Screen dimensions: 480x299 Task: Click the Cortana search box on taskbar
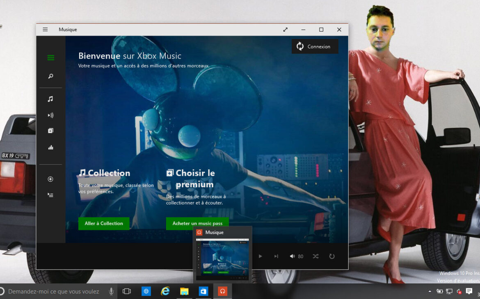(x=54, y=292)
